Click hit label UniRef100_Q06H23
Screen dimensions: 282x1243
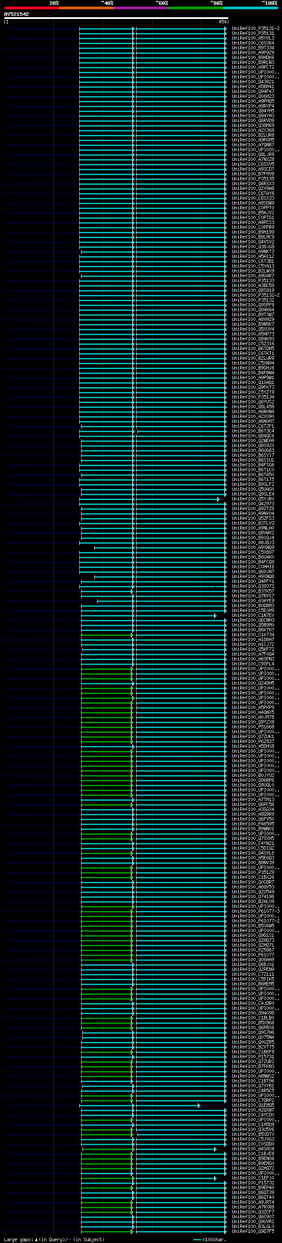point(253,97)
